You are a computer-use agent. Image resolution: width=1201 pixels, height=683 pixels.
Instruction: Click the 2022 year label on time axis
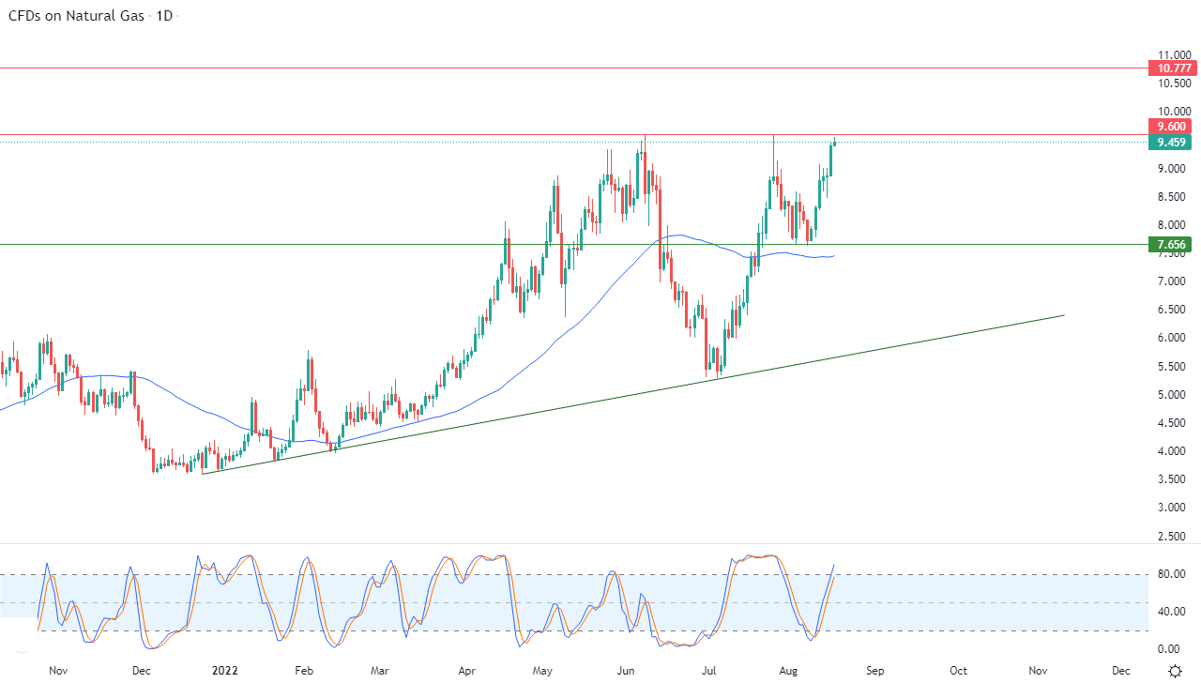[224, 671]
